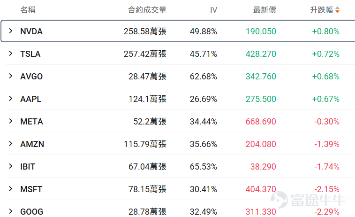Click AVGO IV value 62.68%
The height and width of the screenshot is (217, 355).
point(204,77)
